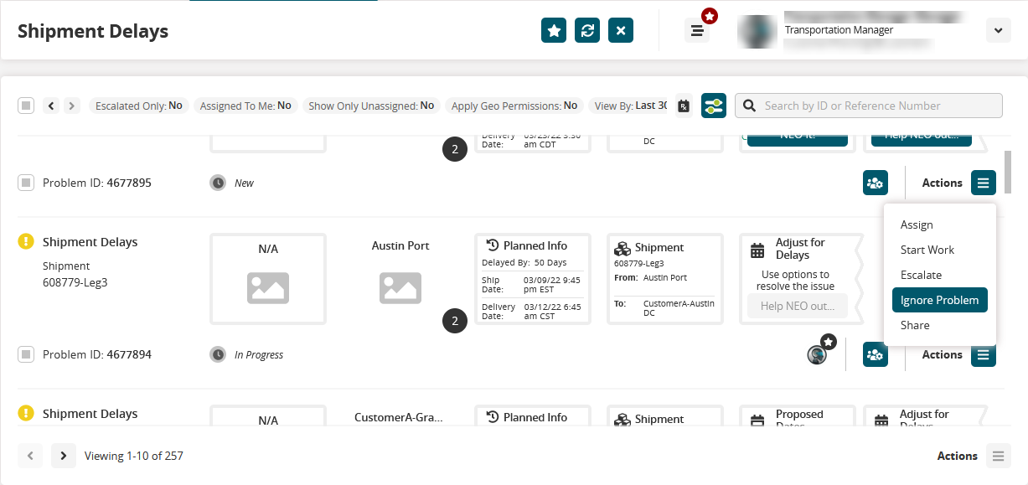Image resolution: width=1028 pixels, height=485 pixels.
Task: Open the Shipment Delays title for 608779-Leg3
Action: coord(90,242)
